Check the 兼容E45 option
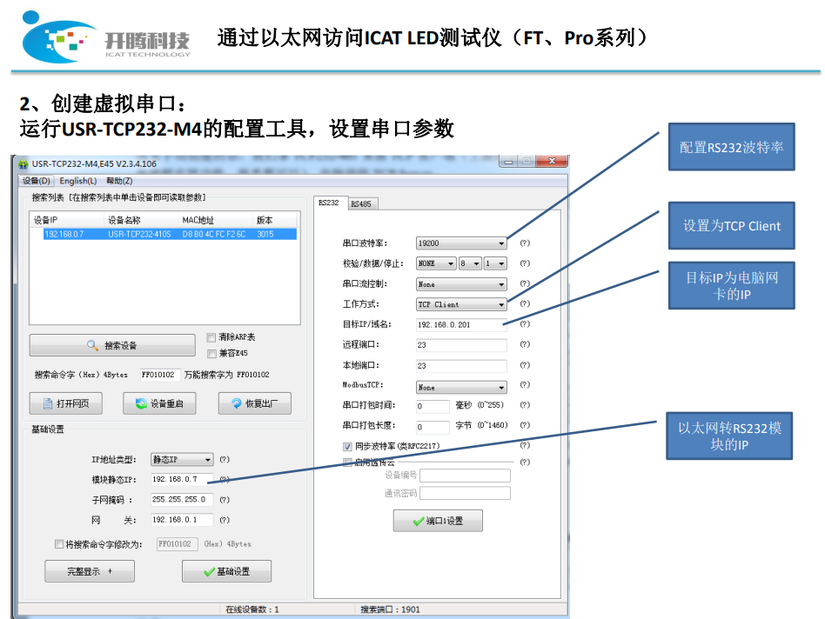 pyautogui.click(x=210, y=353)
